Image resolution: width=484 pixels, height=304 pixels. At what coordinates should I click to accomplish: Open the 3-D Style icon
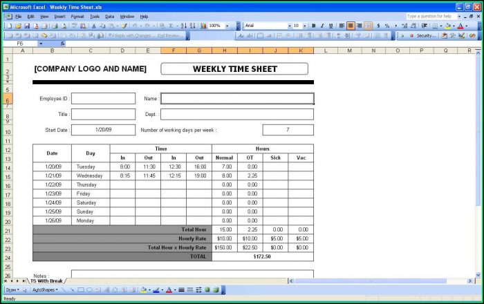[216, 289]
